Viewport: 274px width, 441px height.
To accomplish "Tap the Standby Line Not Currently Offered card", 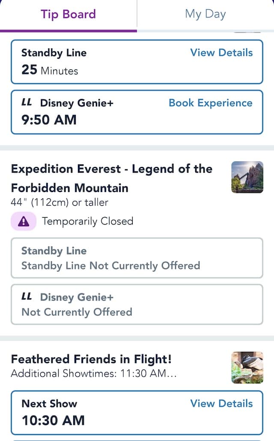I will [x=137, y=258].
